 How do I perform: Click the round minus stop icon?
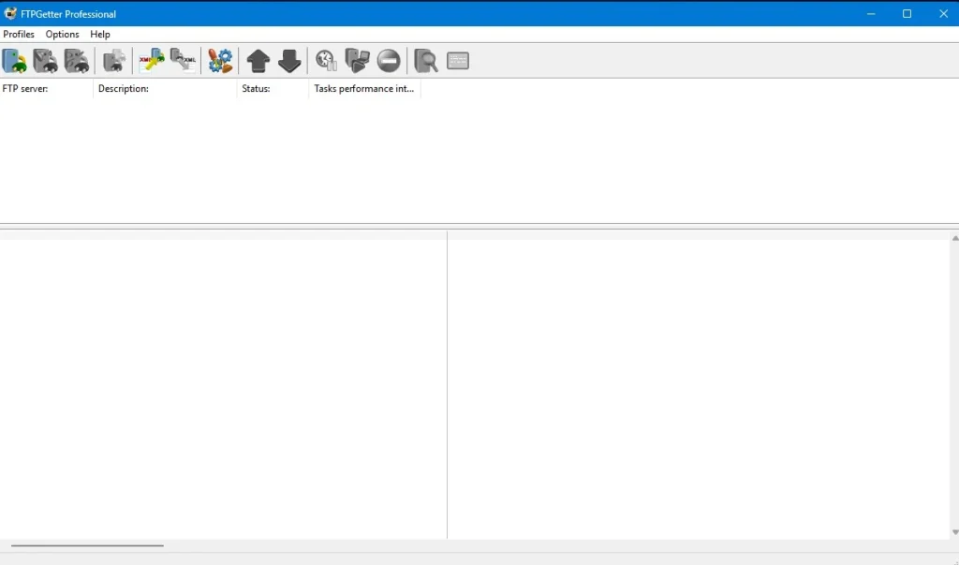389,61
